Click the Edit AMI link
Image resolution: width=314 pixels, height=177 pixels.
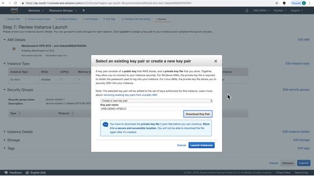(x=304, y=40)
